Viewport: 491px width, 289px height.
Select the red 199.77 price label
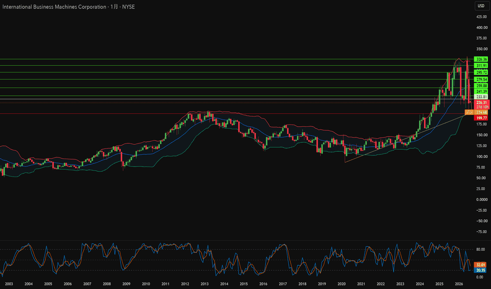click(x=480, y=118)
